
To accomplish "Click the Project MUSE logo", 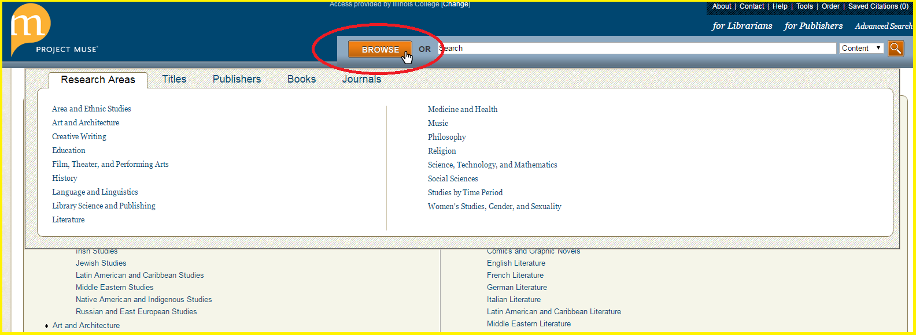I will 54,29.
